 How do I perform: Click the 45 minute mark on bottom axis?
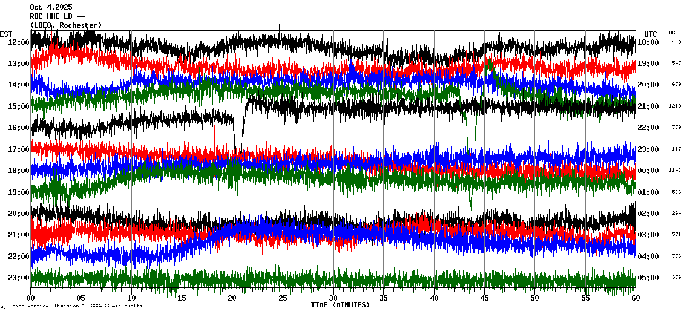click(484, 298)
